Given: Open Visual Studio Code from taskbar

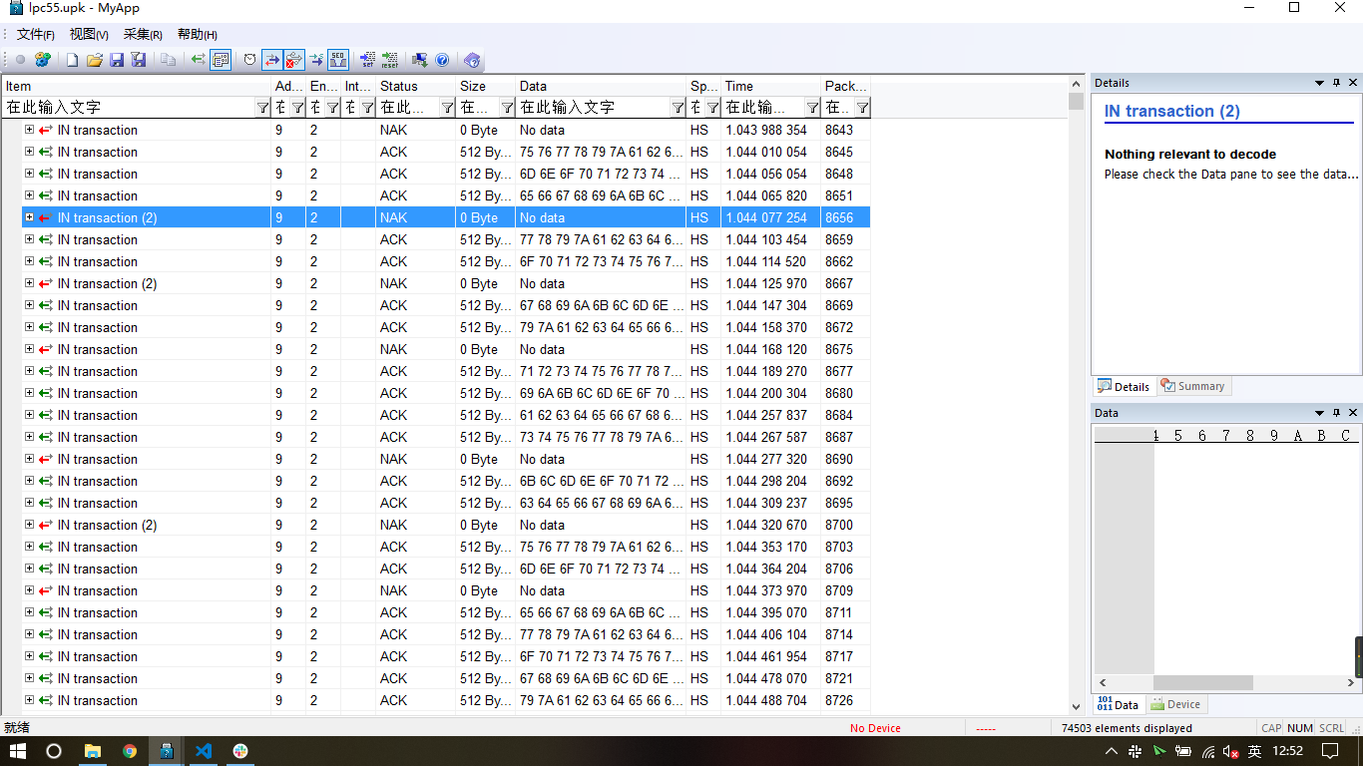Looking at the screenshot, I should click(204, 751).
